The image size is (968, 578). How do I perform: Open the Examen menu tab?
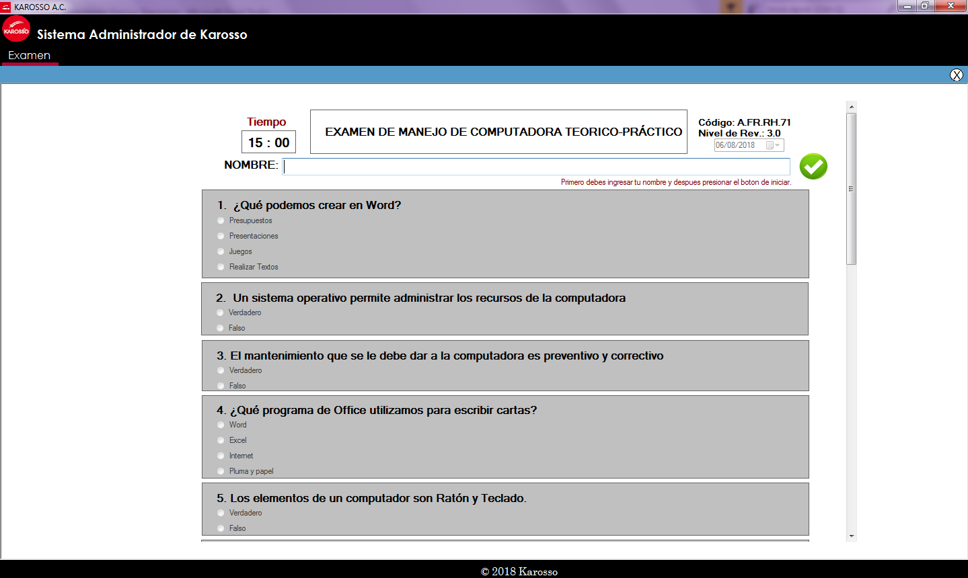(x=30, y=55)
